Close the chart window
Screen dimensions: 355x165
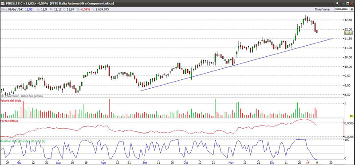352,3
